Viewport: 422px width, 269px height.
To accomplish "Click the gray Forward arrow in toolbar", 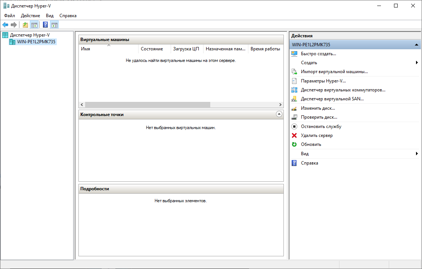I will [x=14, y=25].
